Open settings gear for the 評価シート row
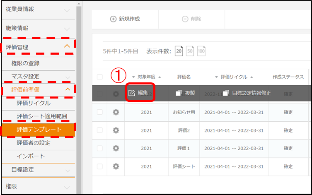The image size is (312, 195). point(116,166)
